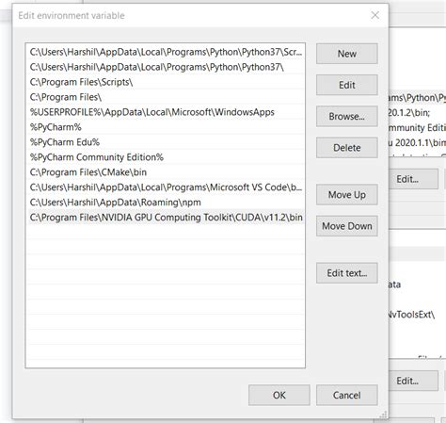Click the New button

click(x=346, y=54)
